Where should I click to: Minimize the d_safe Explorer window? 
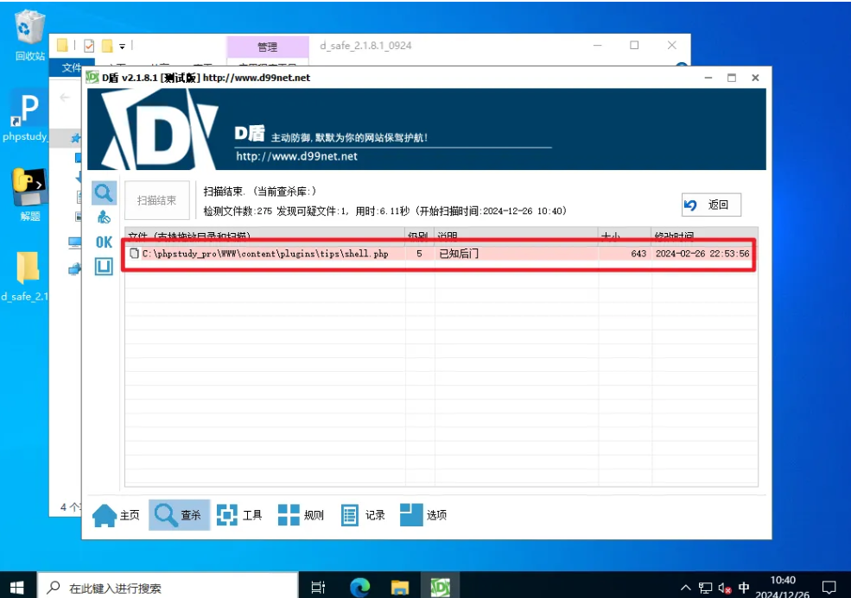coord(598,45)
